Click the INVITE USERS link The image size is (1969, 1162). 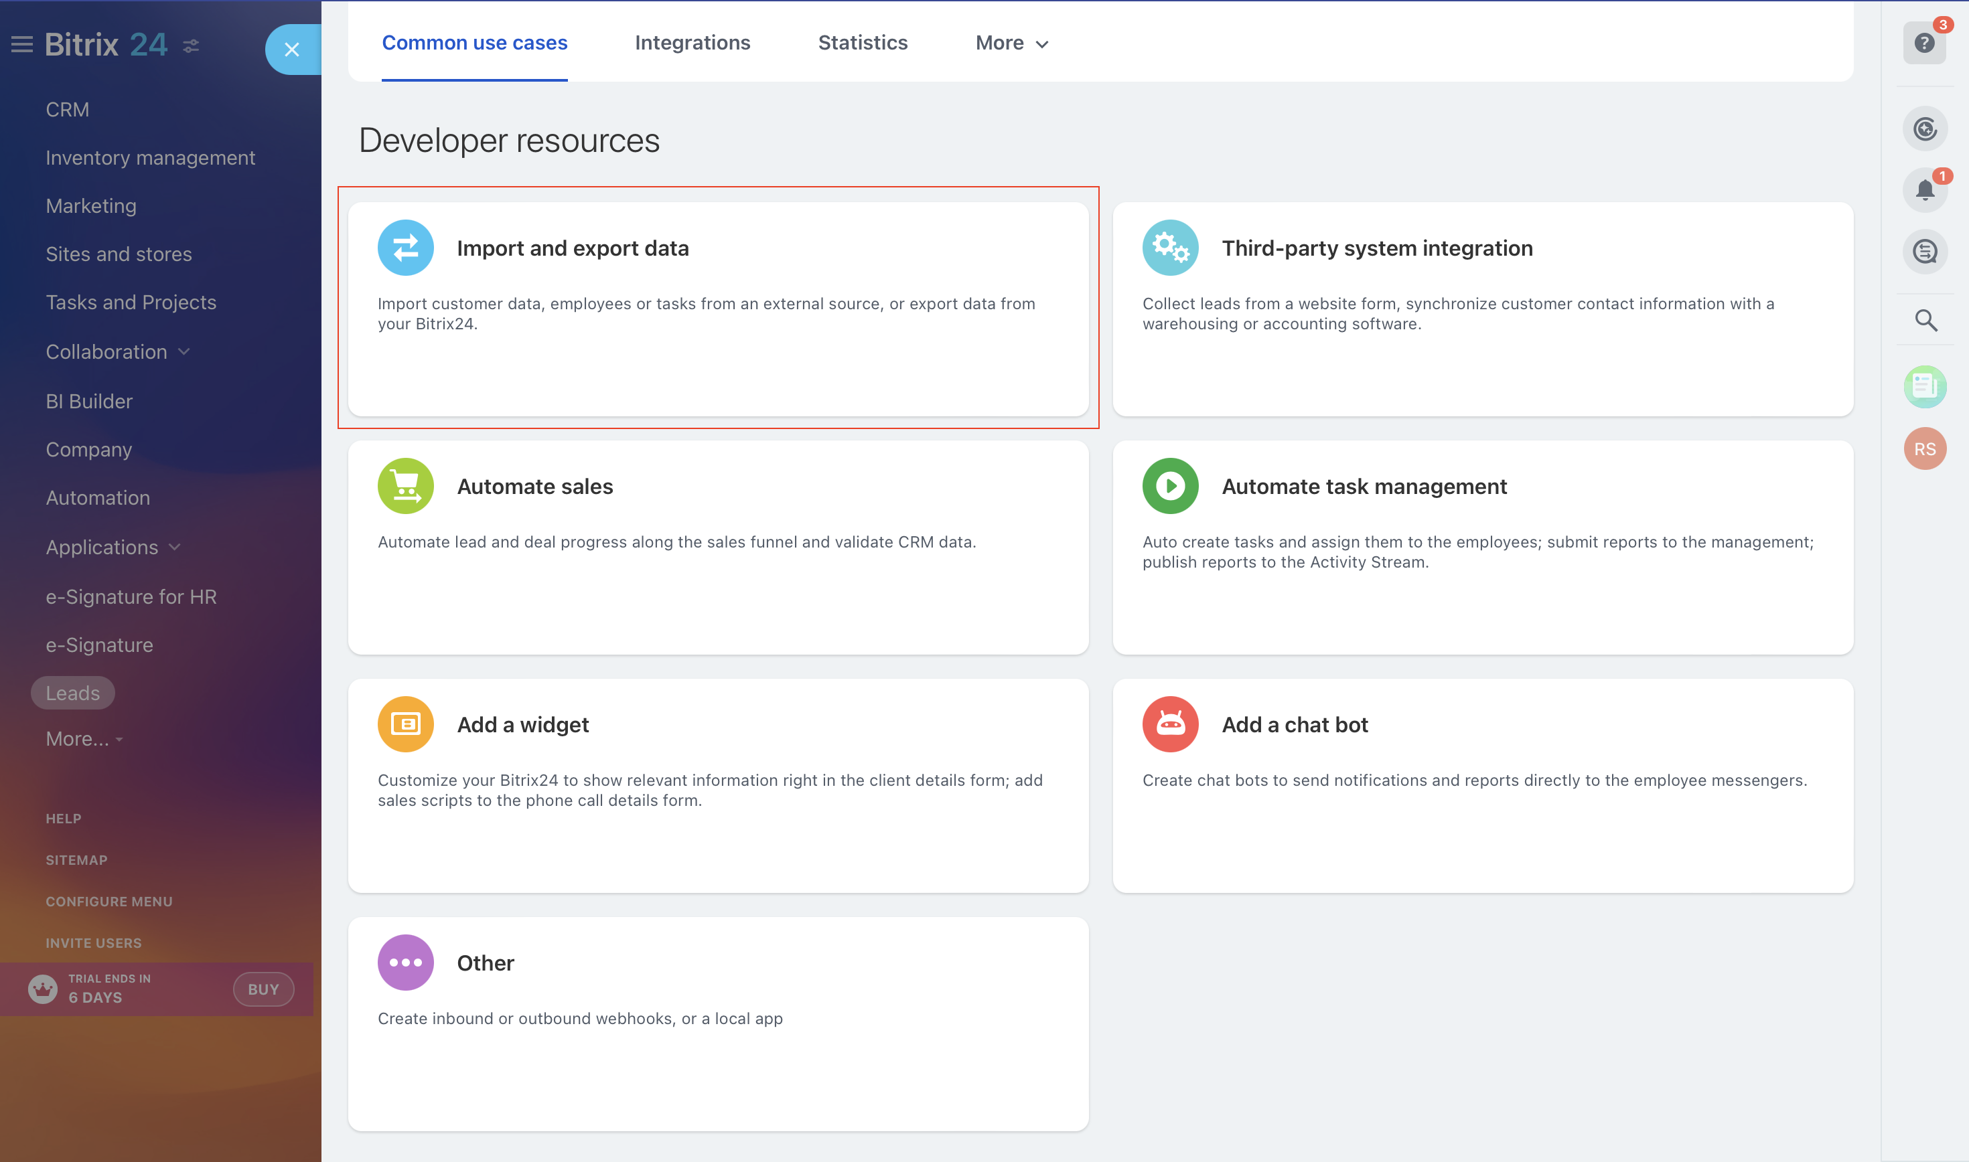pos(93,942)
